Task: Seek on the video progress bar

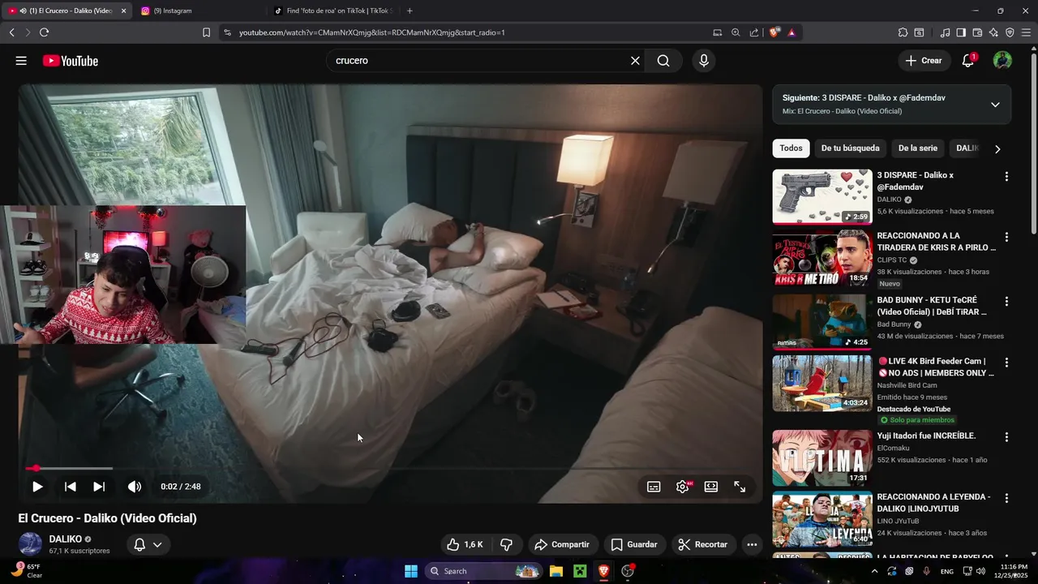Action: (389, 469)
